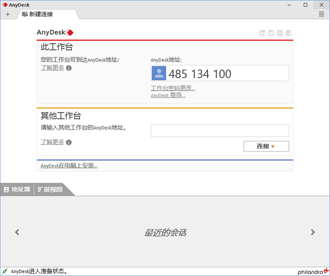Click the 其他工作台 heading
Screen dimensions: 330x276
[61, 116]
